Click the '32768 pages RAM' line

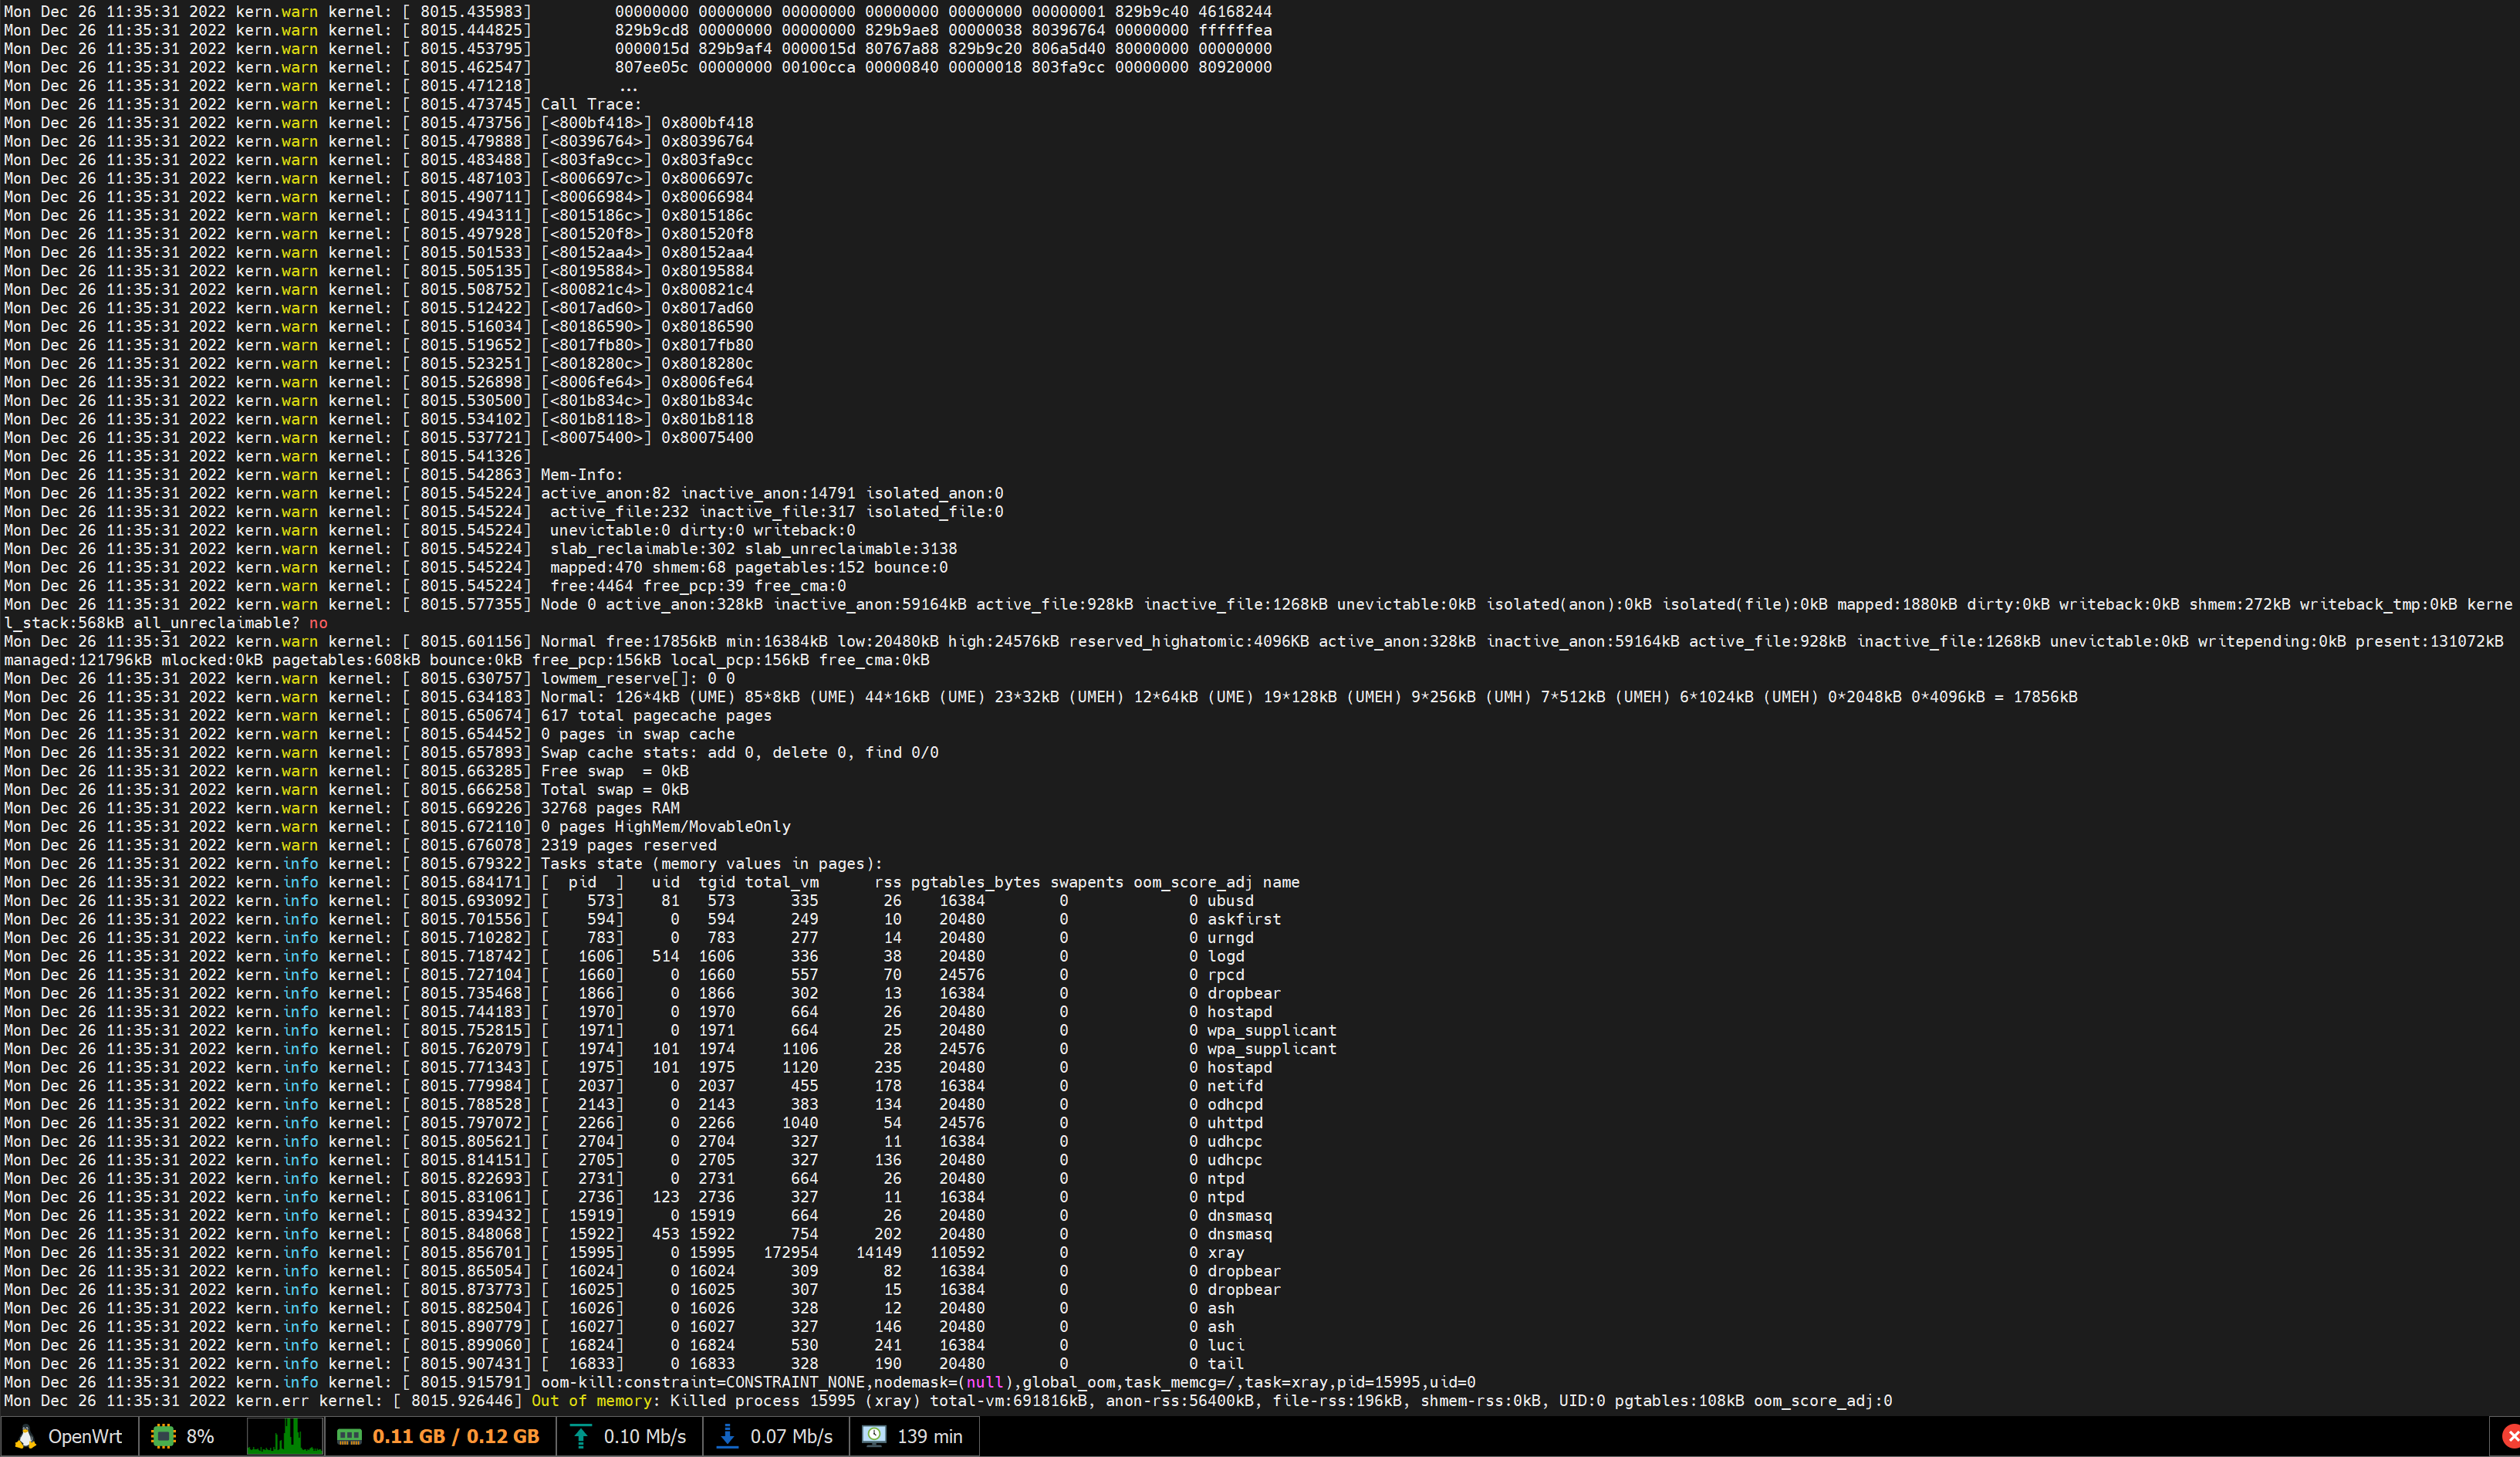click(x=610, y=808)
